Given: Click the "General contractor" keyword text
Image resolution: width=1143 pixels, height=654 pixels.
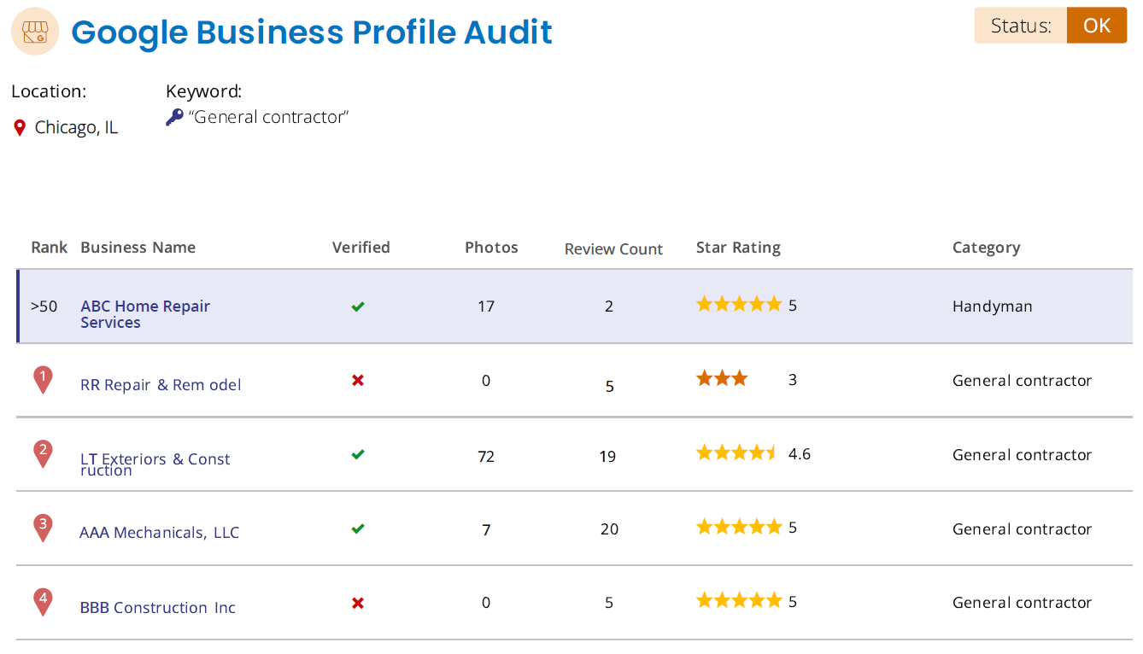Looking at the screenshot, I should 268,117.
